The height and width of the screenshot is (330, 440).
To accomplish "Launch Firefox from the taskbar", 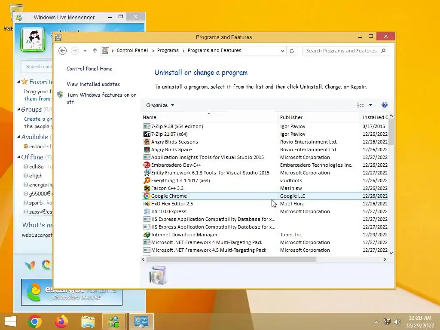I will (x=61, y=321).
